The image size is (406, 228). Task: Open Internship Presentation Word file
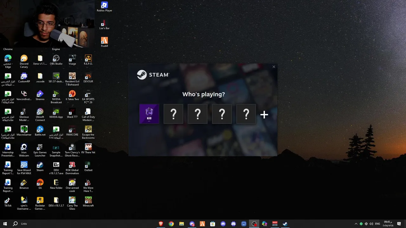tap(8, 150)
